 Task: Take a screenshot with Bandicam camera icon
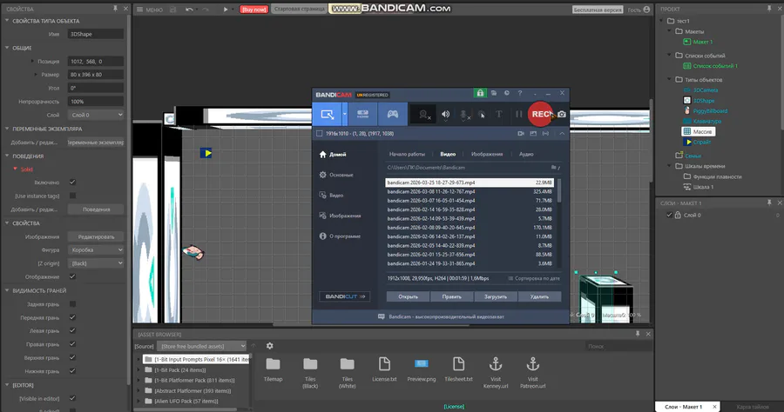click(562, 114)
